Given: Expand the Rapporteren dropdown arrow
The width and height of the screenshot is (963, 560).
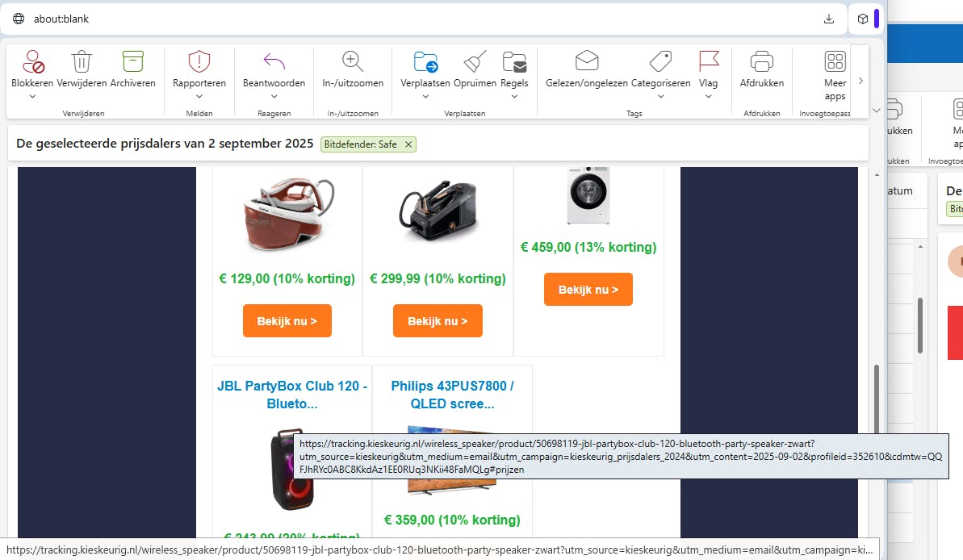Looking at the screenshot, I should coord(199,96).
